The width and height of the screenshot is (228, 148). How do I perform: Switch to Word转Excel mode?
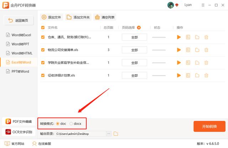(x=19, y=35)
